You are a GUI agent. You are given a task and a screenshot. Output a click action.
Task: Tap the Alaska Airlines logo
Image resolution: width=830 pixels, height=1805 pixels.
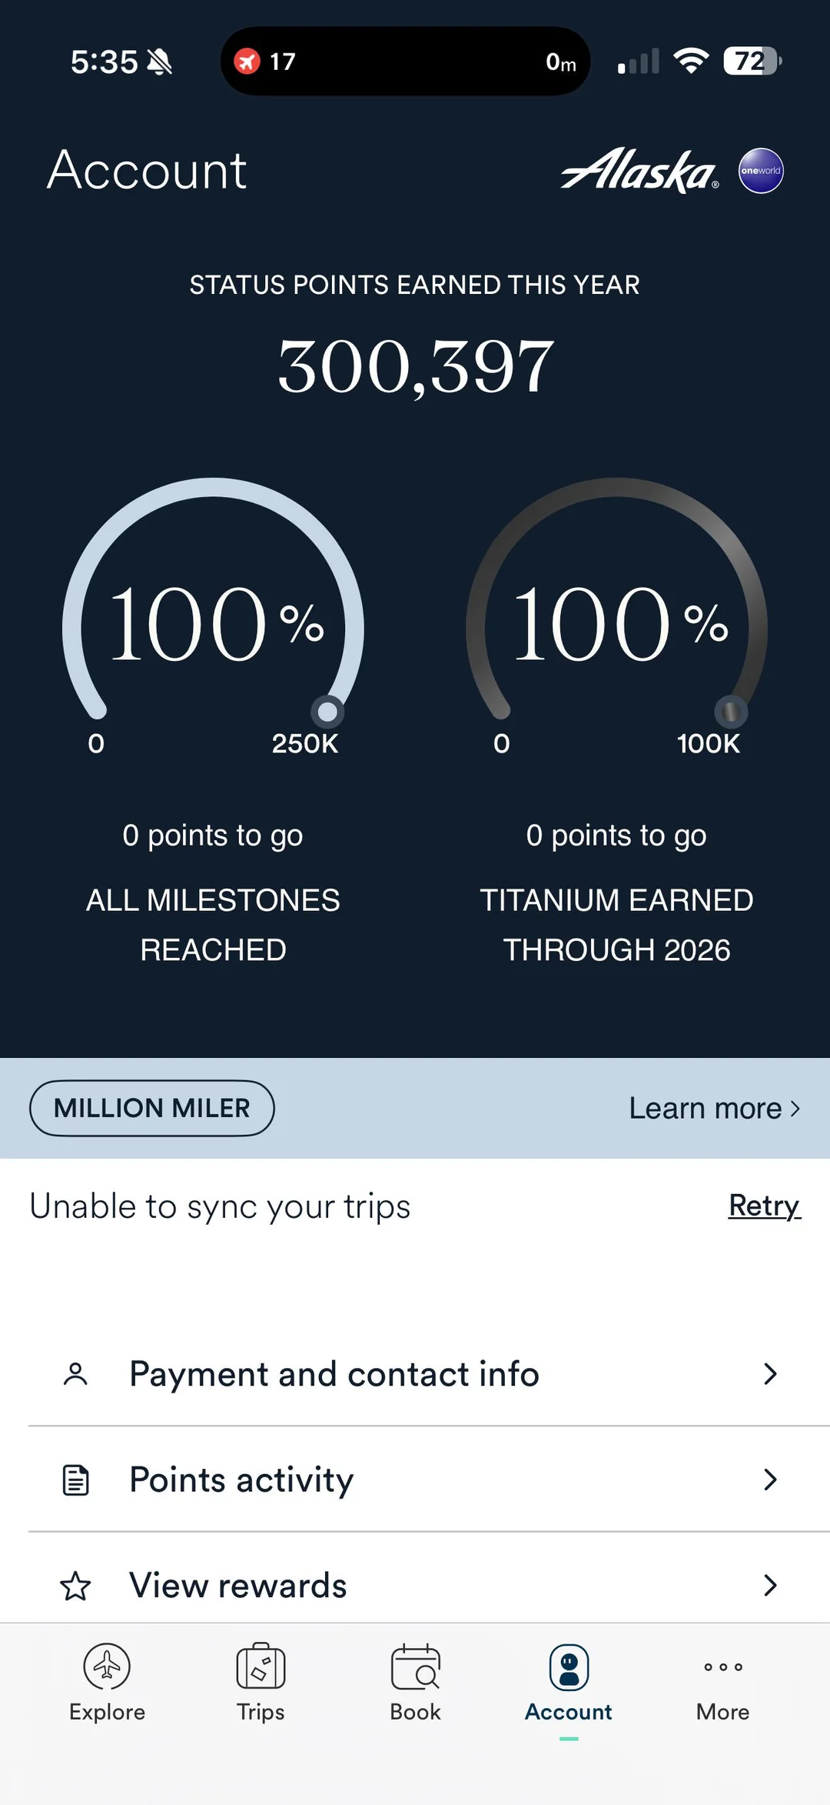tap(639, 170)
